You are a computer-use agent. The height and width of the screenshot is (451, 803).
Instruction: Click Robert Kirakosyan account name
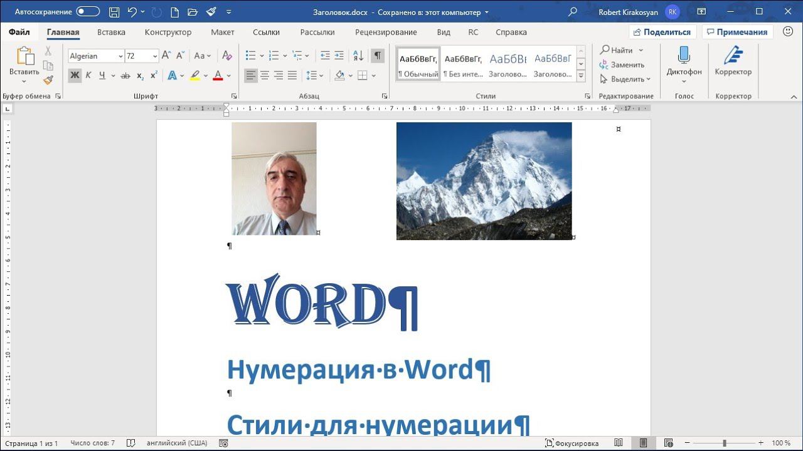click(628, 12)
